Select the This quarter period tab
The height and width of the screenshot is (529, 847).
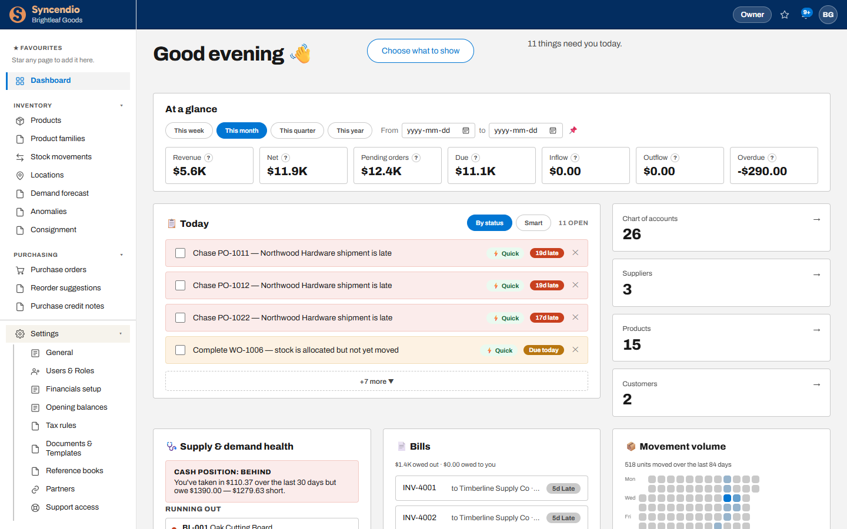point(298,130)
